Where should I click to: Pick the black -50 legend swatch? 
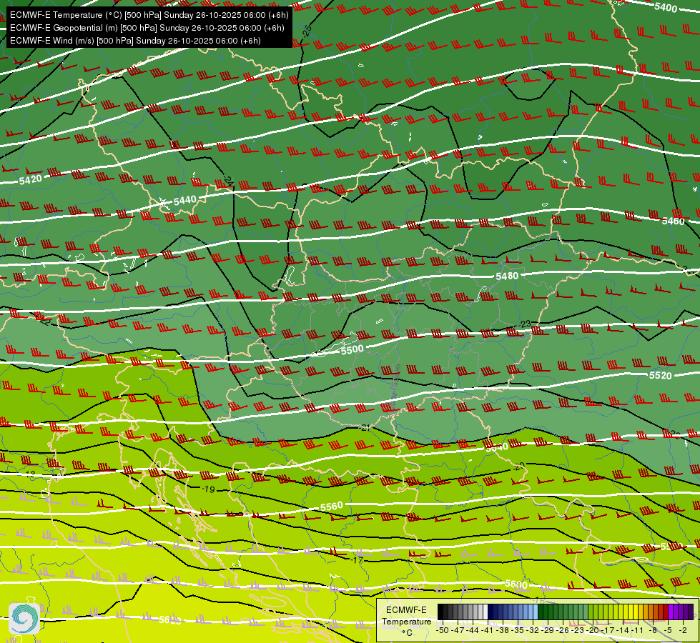(440, 612)
